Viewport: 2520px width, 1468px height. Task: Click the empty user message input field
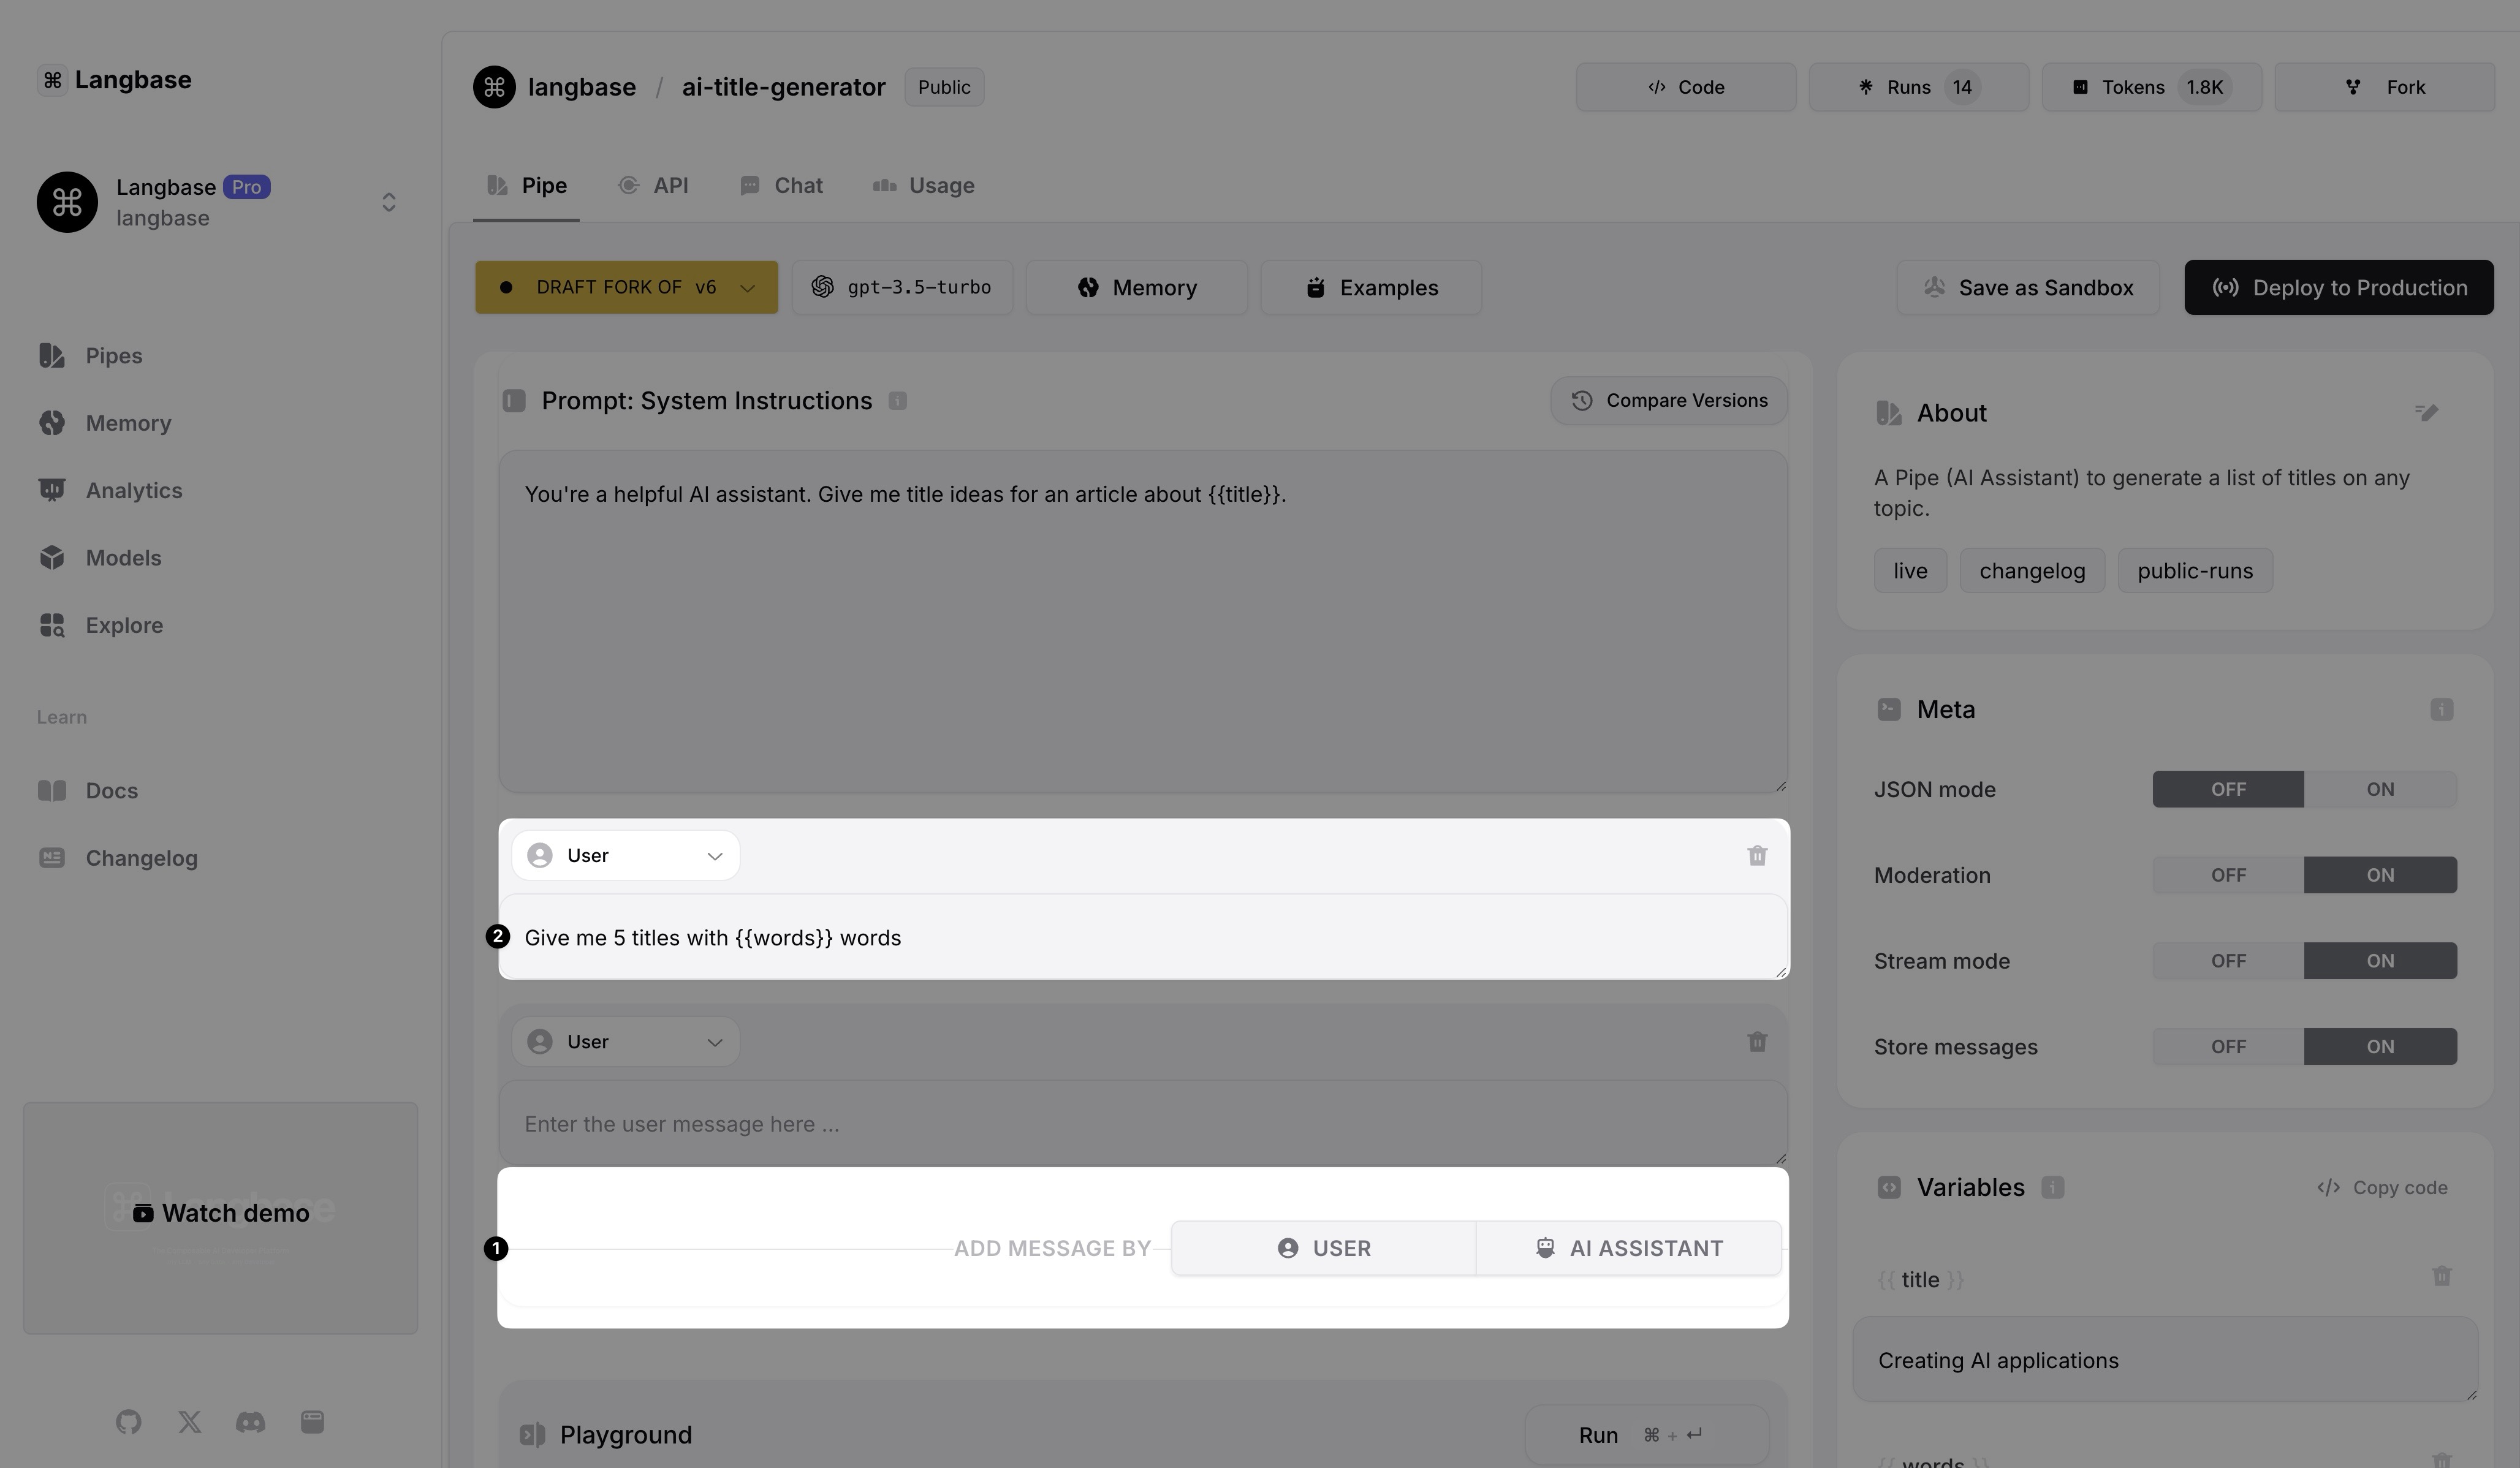pos(1142,1124)
